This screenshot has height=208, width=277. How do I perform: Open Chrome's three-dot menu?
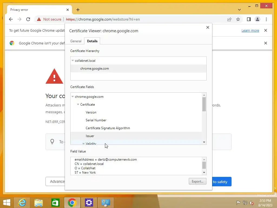(x=266, y=19)
